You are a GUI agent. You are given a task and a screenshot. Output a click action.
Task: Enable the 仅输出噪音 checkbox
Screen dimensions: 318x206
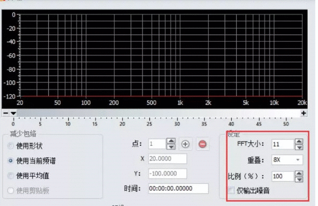tap(231, 190)
